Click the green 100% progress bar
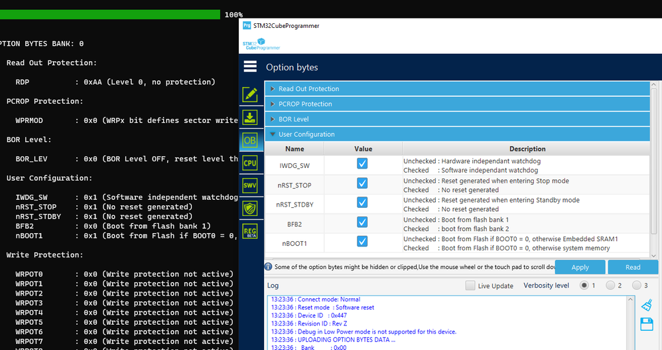Image resolution: width=662 pixels, height=350 pixels. coord(109,15)
